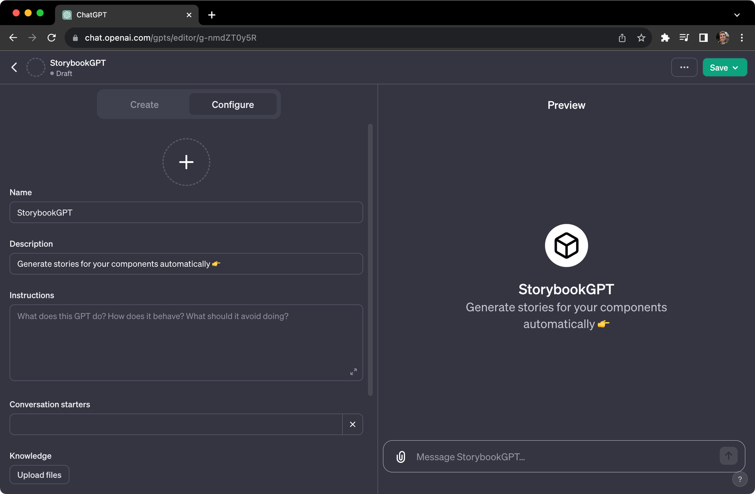This screenshot has height=494, width=755.
Task: Select the Configure tab
Action: [233, 105]
